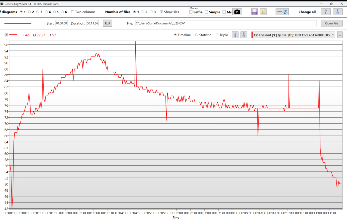
Task: Click the 00:06:00 time axis tick
Action: coord(176,213)
